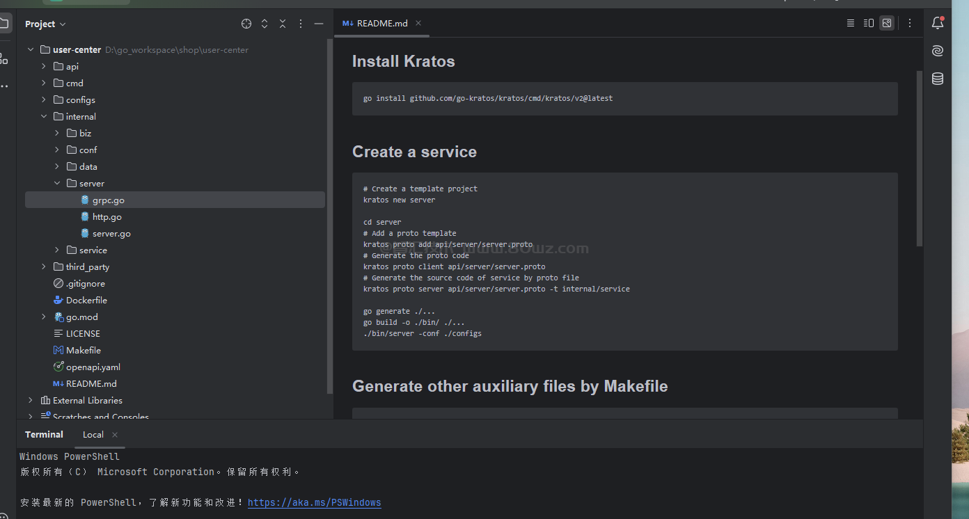Open the Database tool window icon
The height and width of the screenshot is (519, 969).
tap(938, 79)
